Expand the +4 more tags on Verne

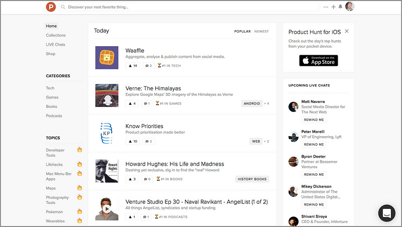pyautogui.click(x=267, y=103)
